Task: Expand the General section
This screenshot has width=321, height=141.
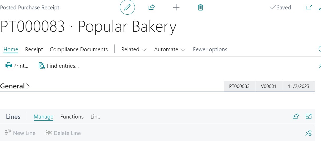Action: [x=15, y=86]
